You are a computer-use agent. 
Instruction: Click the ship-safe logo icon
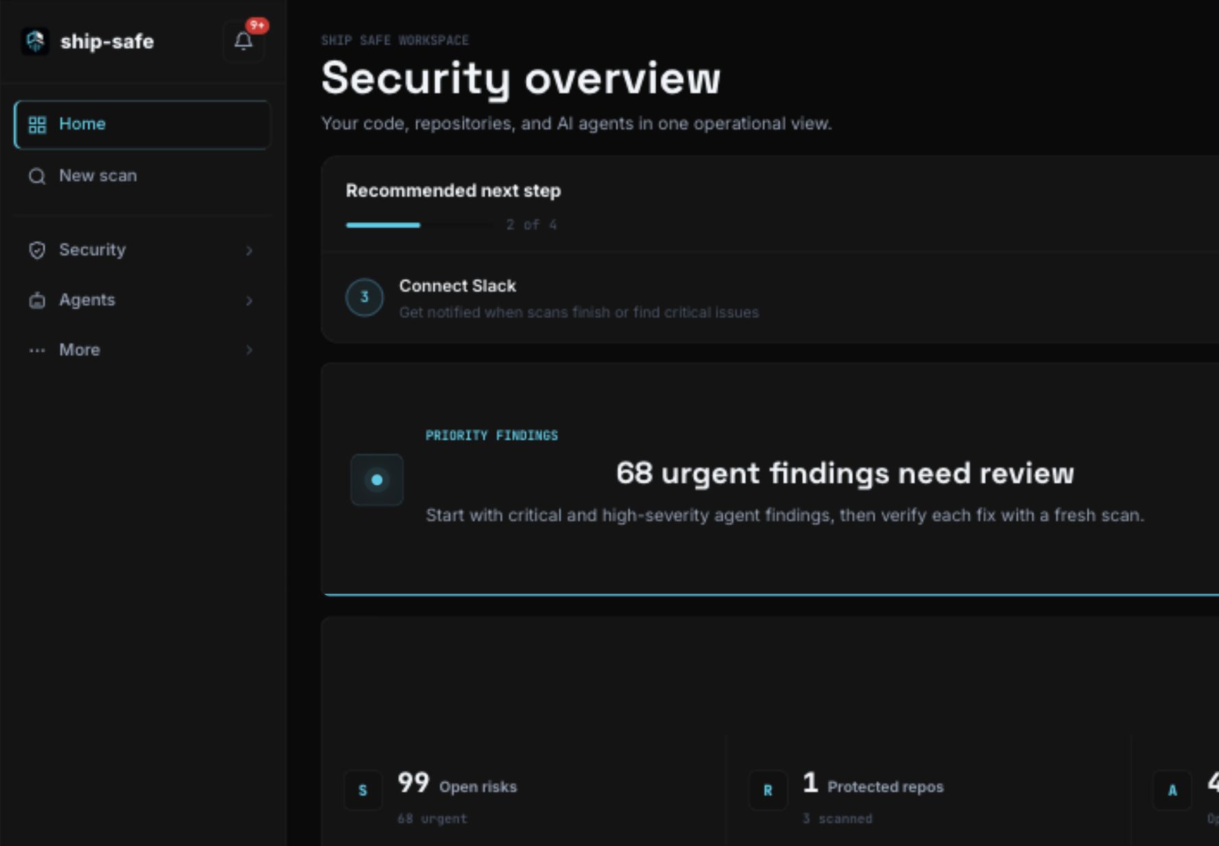[35, 41]
